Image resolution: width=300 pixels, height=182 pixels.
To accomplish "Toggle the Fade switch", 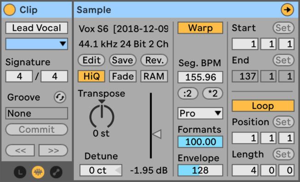I will point(123,76).
